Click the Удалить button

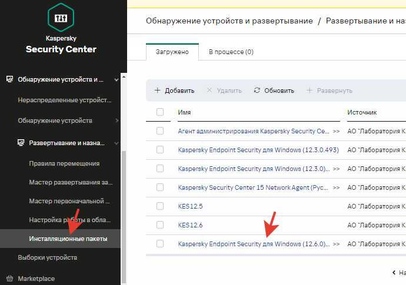click(x=224, y=90)
